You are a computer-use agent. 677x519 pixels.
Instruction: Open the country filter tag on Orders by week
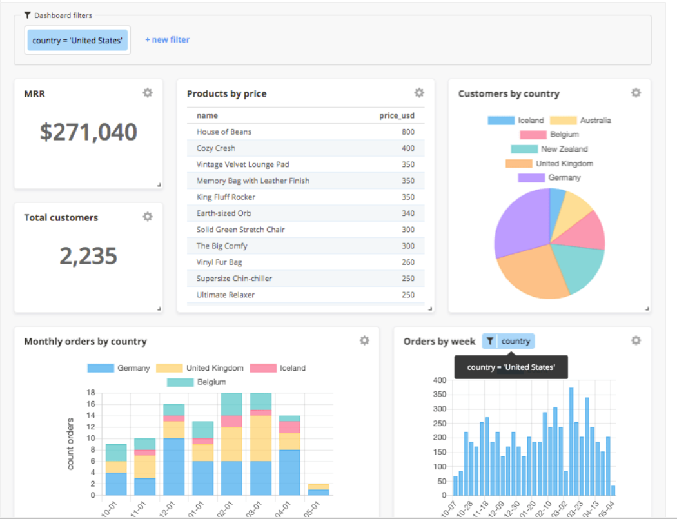click(516, 341)
